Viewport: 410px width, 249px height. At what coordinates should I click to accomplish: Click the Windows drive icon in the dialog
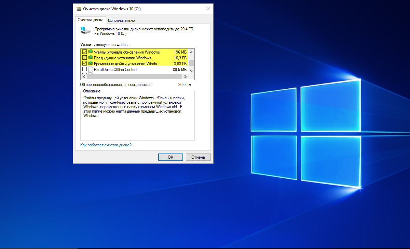coord(85,31)
